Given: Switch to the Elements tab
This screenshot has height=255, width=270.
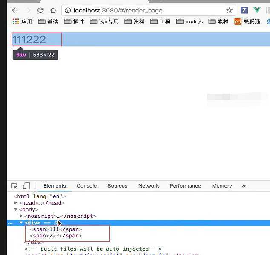Looking at the screenshot, I should coord(55,186).
